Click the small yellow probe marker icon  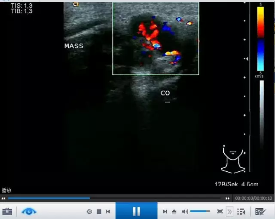(x=76, y=4)
